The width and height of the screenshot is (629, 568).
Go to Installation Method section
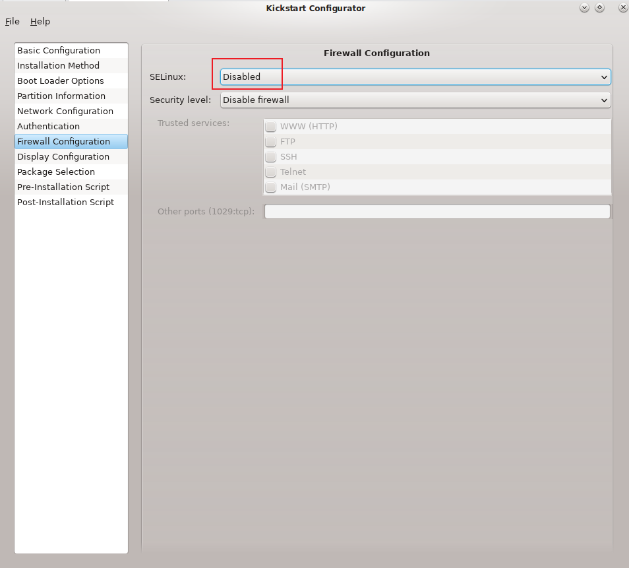[71, 65]
